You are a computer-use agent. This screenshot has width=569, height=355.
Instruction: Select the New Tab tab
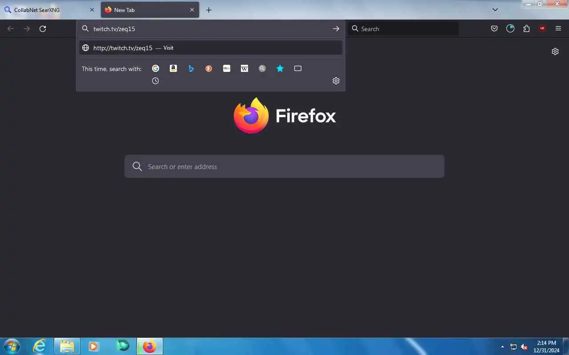tap(150, 10)
